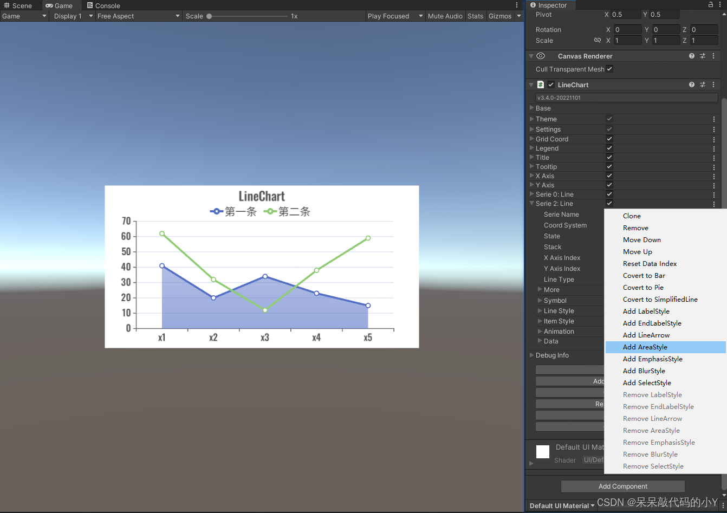The image size is (727, 513).
Task: Open the Display 1 dropdown
Action: click(x=73, y=16)
